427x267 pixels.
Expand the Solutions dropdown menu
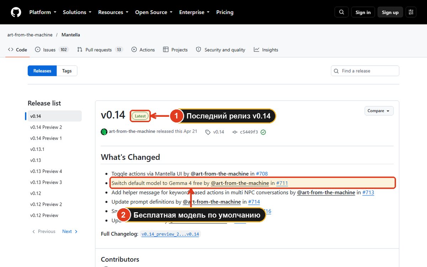(x=77, y=12)
